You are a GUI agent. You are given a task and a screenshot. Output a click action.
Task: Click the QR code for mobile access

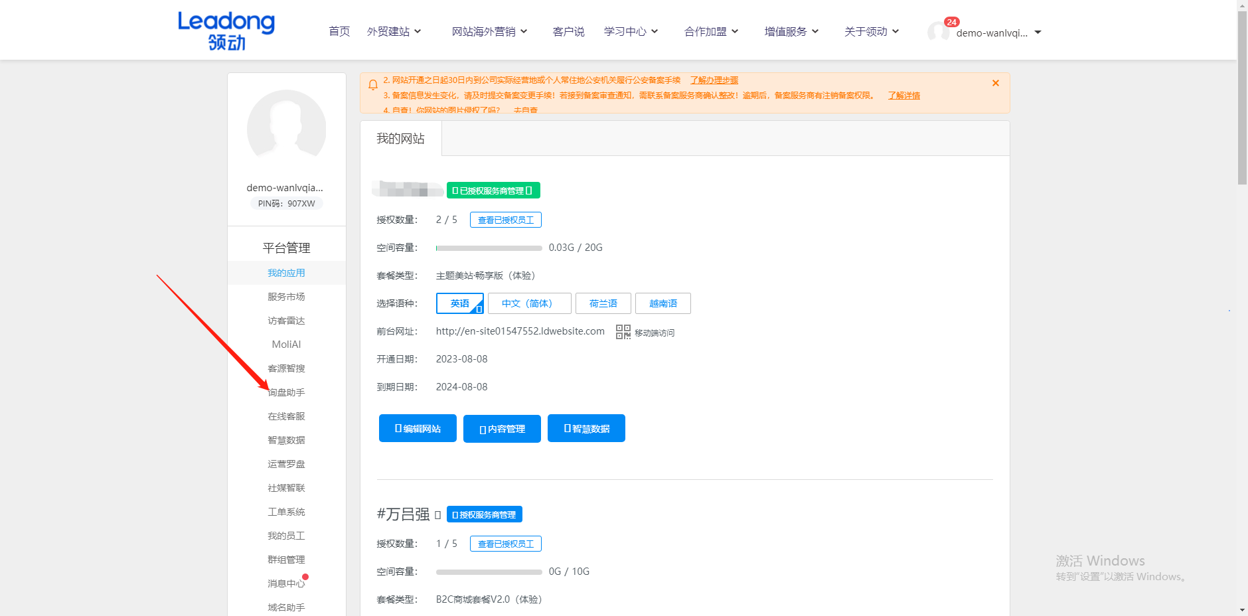pos(623,332)
